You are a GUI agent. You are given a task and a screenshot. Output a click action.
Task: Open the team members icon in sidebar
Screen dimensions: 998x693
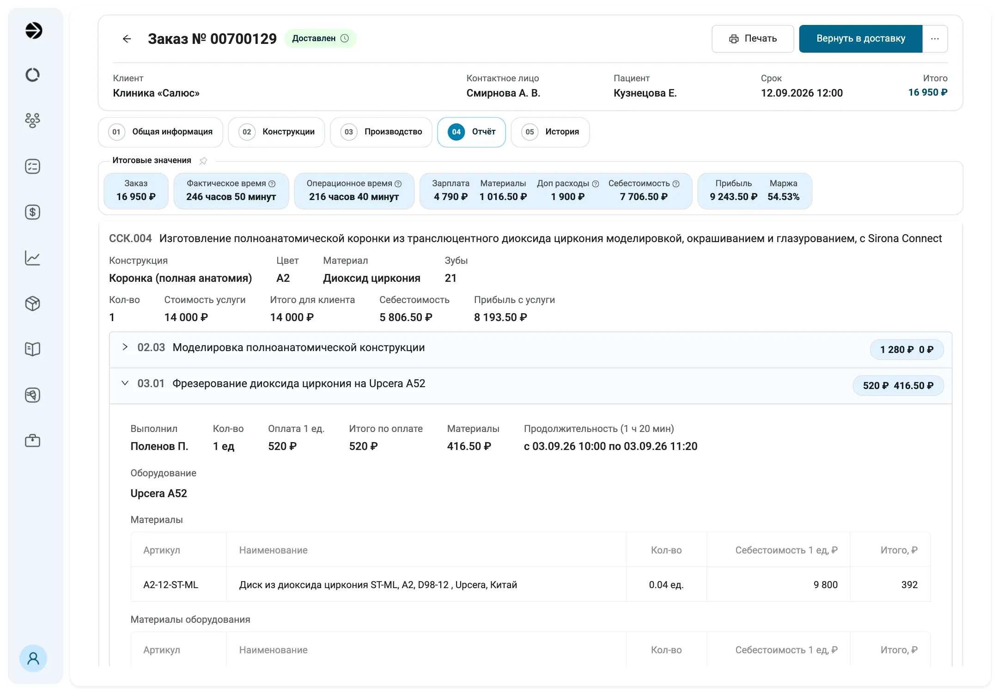[32, 121]
